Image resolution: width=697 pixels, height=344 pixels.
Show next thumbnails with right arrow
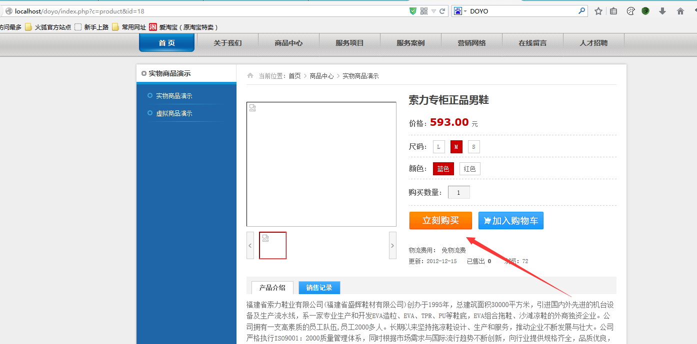point(392,245)
